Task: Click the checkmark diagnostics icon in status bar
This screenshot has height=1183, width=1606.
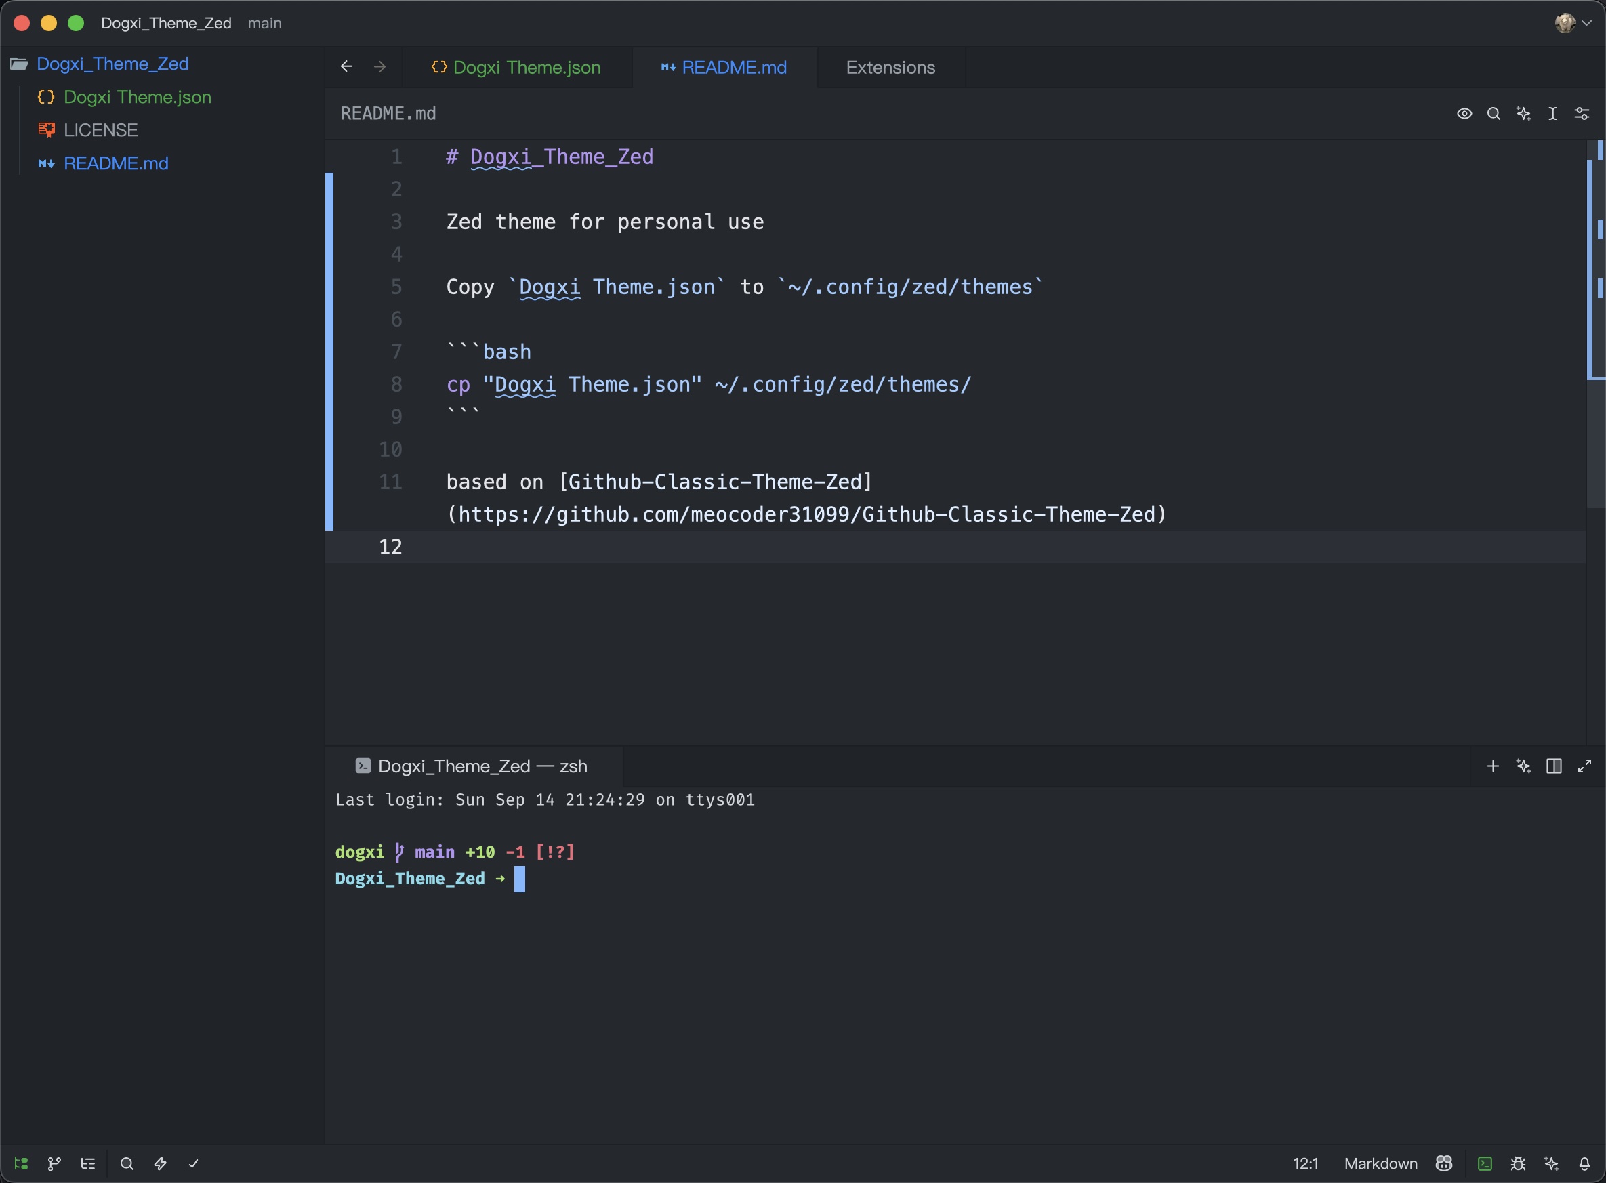Action: tap(193, 1163)
